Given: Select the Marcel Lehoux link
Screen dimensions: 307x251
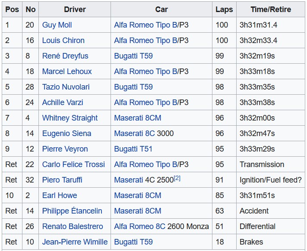Looking at the screenshot, I should (x=67, y=71).
